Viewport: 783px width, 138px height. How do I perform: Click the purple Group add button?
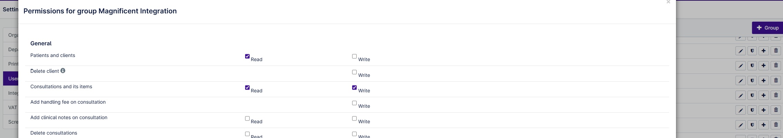coord(767,28)
